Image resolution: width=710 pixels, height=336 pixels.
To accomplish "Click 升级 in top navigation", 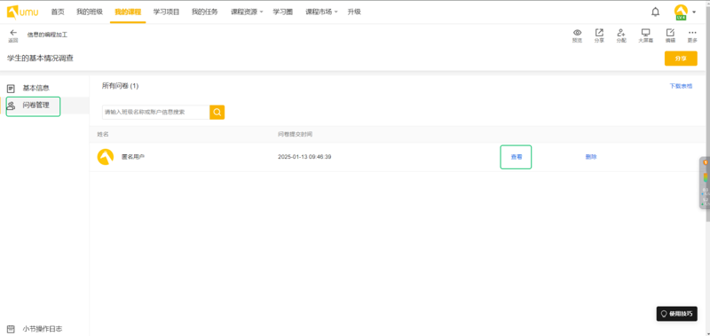I will tap(354, 12).
